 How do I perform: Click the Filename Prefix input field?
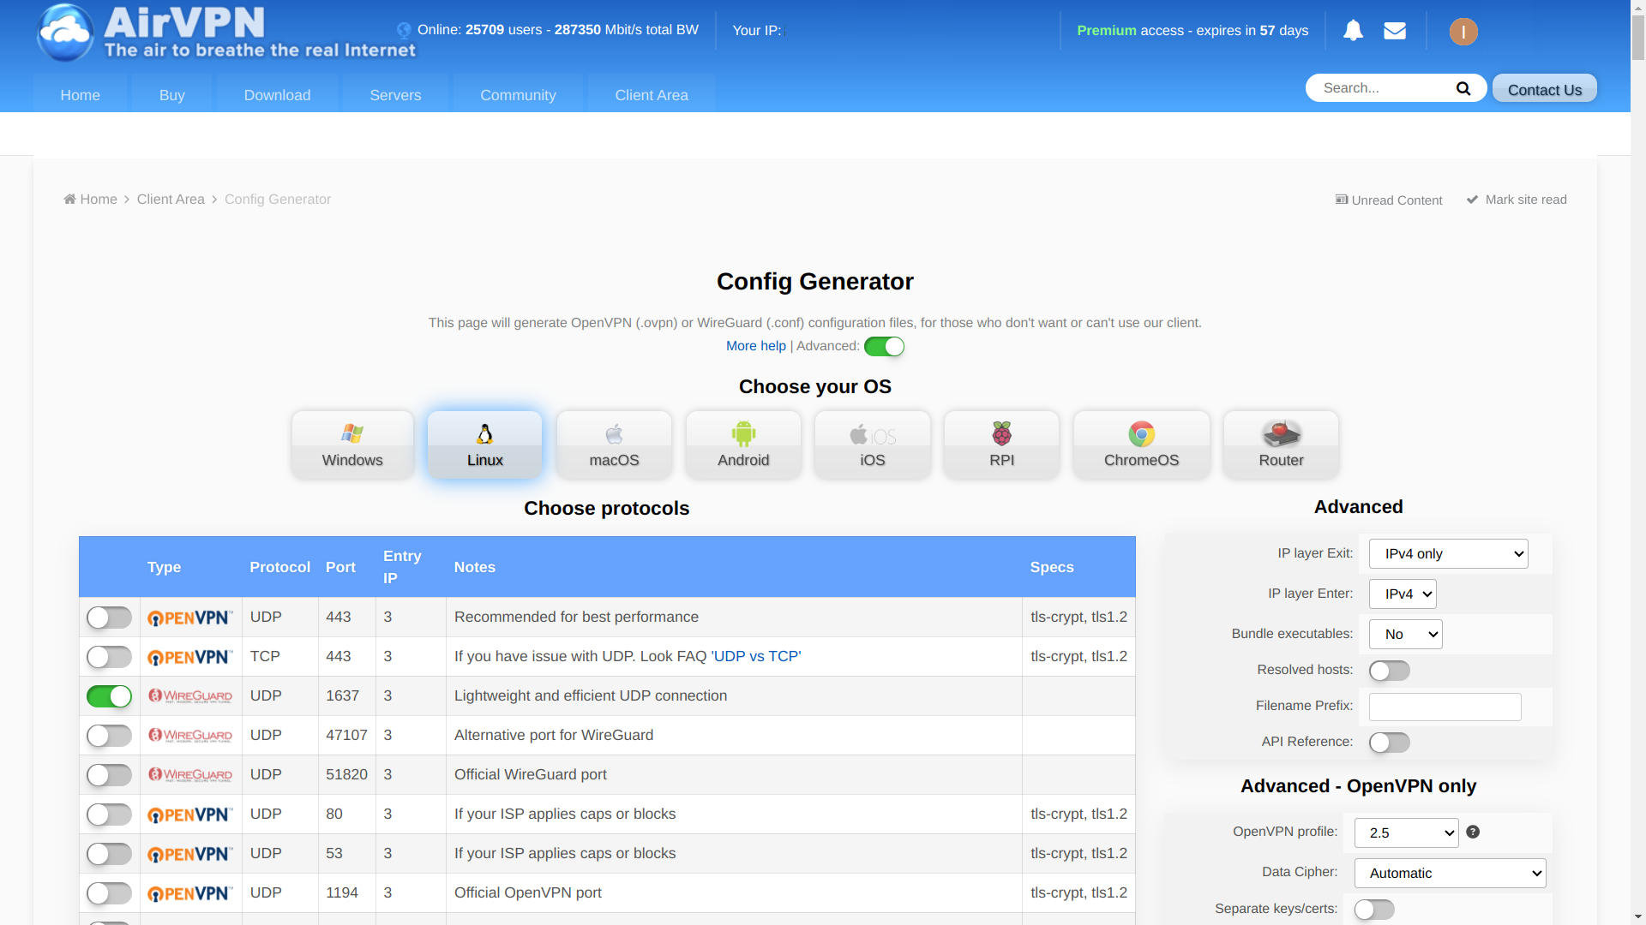1445,706
